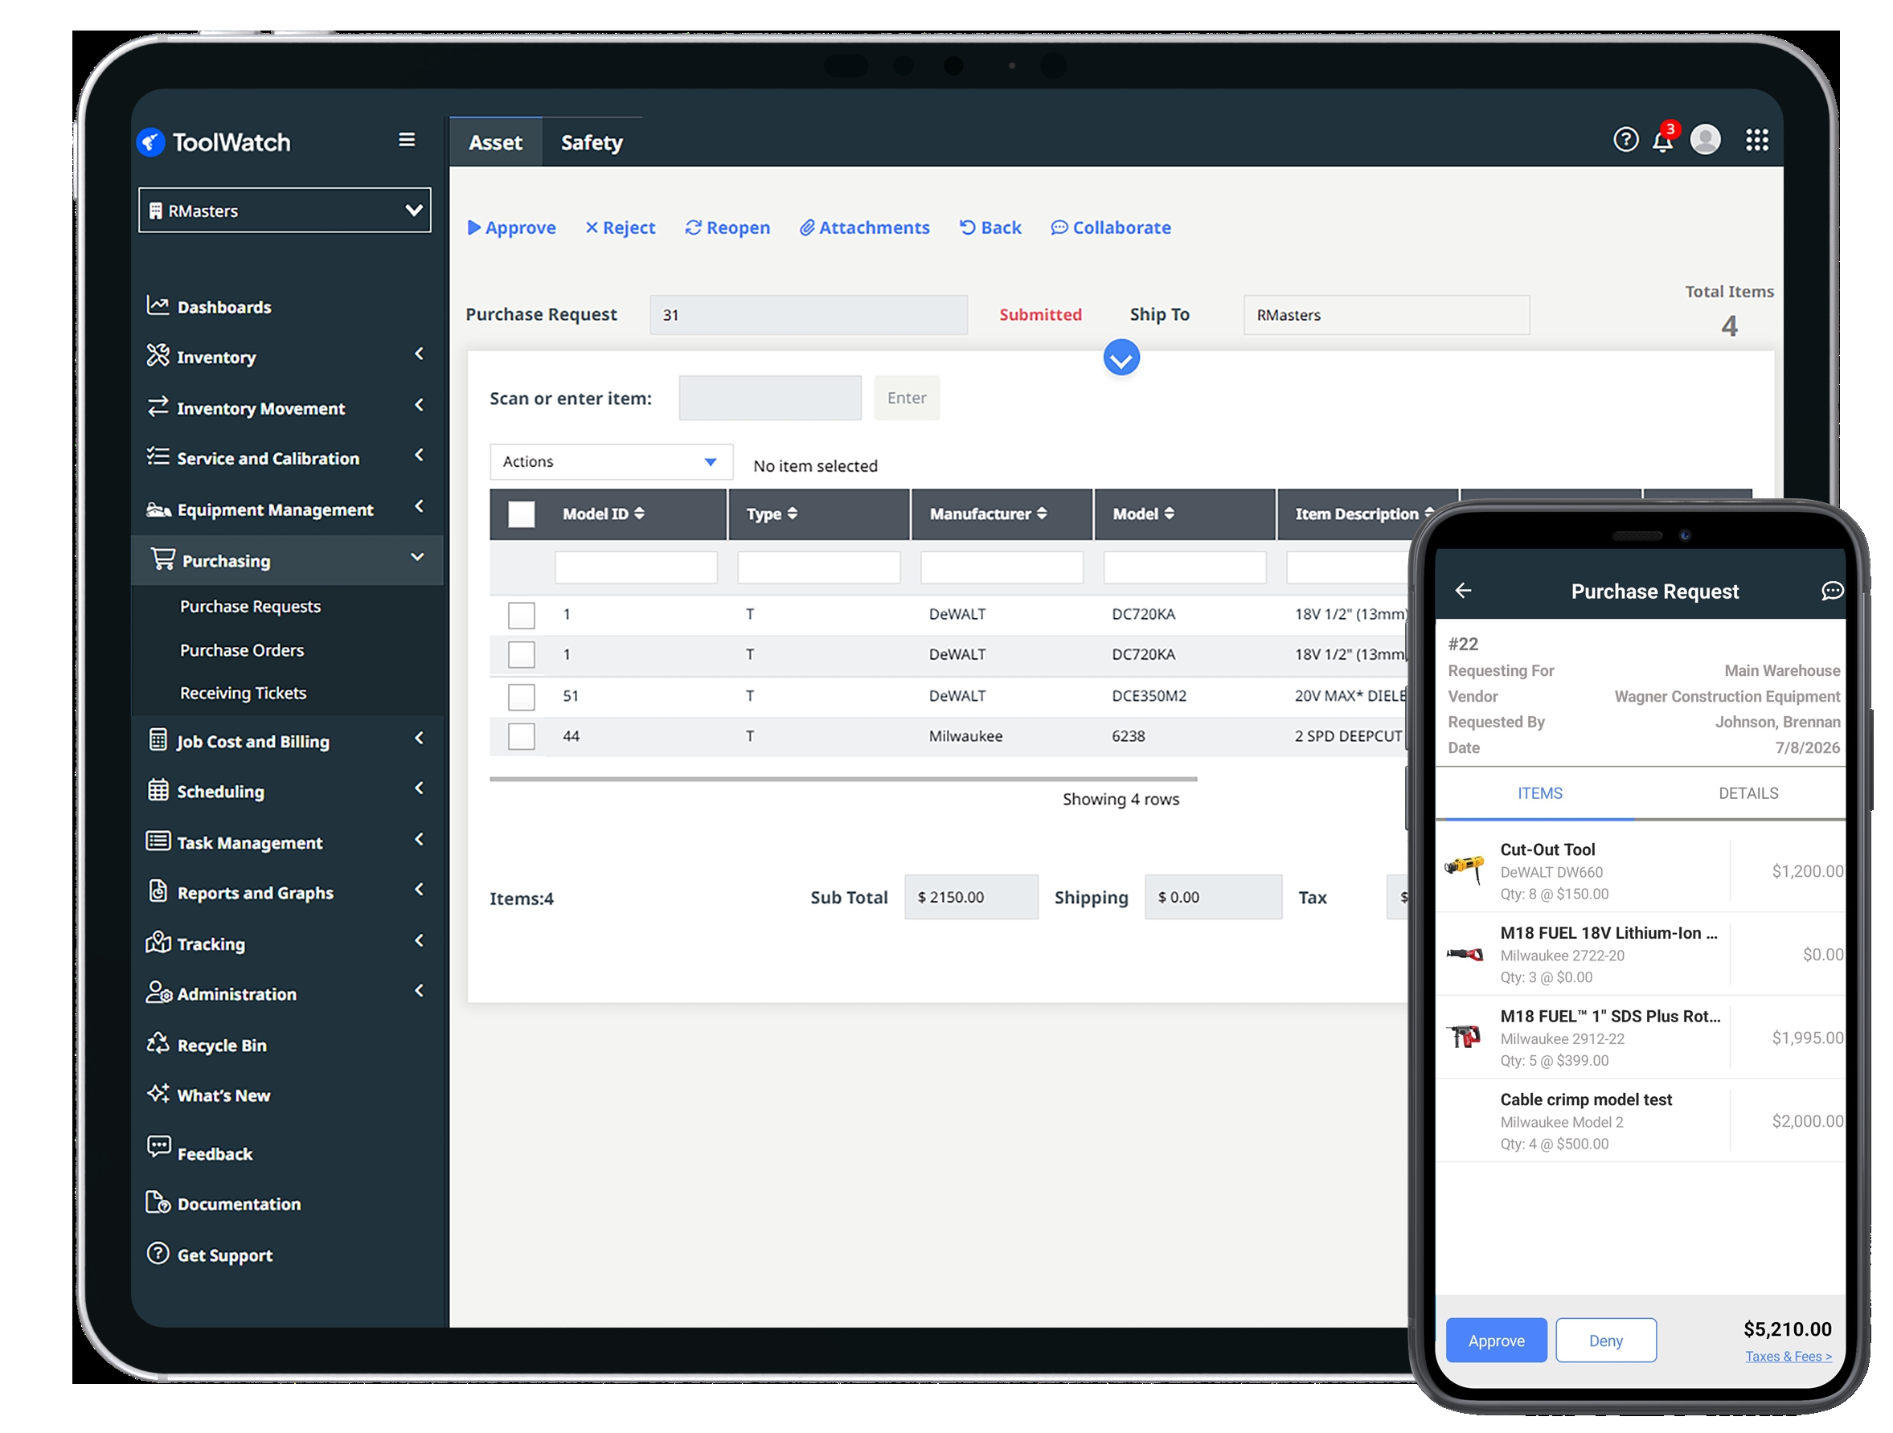Expand the Inventory menu

(x=420, y=354)
